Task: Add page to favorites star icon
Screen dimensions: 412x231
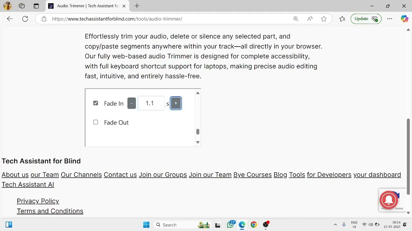Action: pyautogui.click(x=324, y=19)
